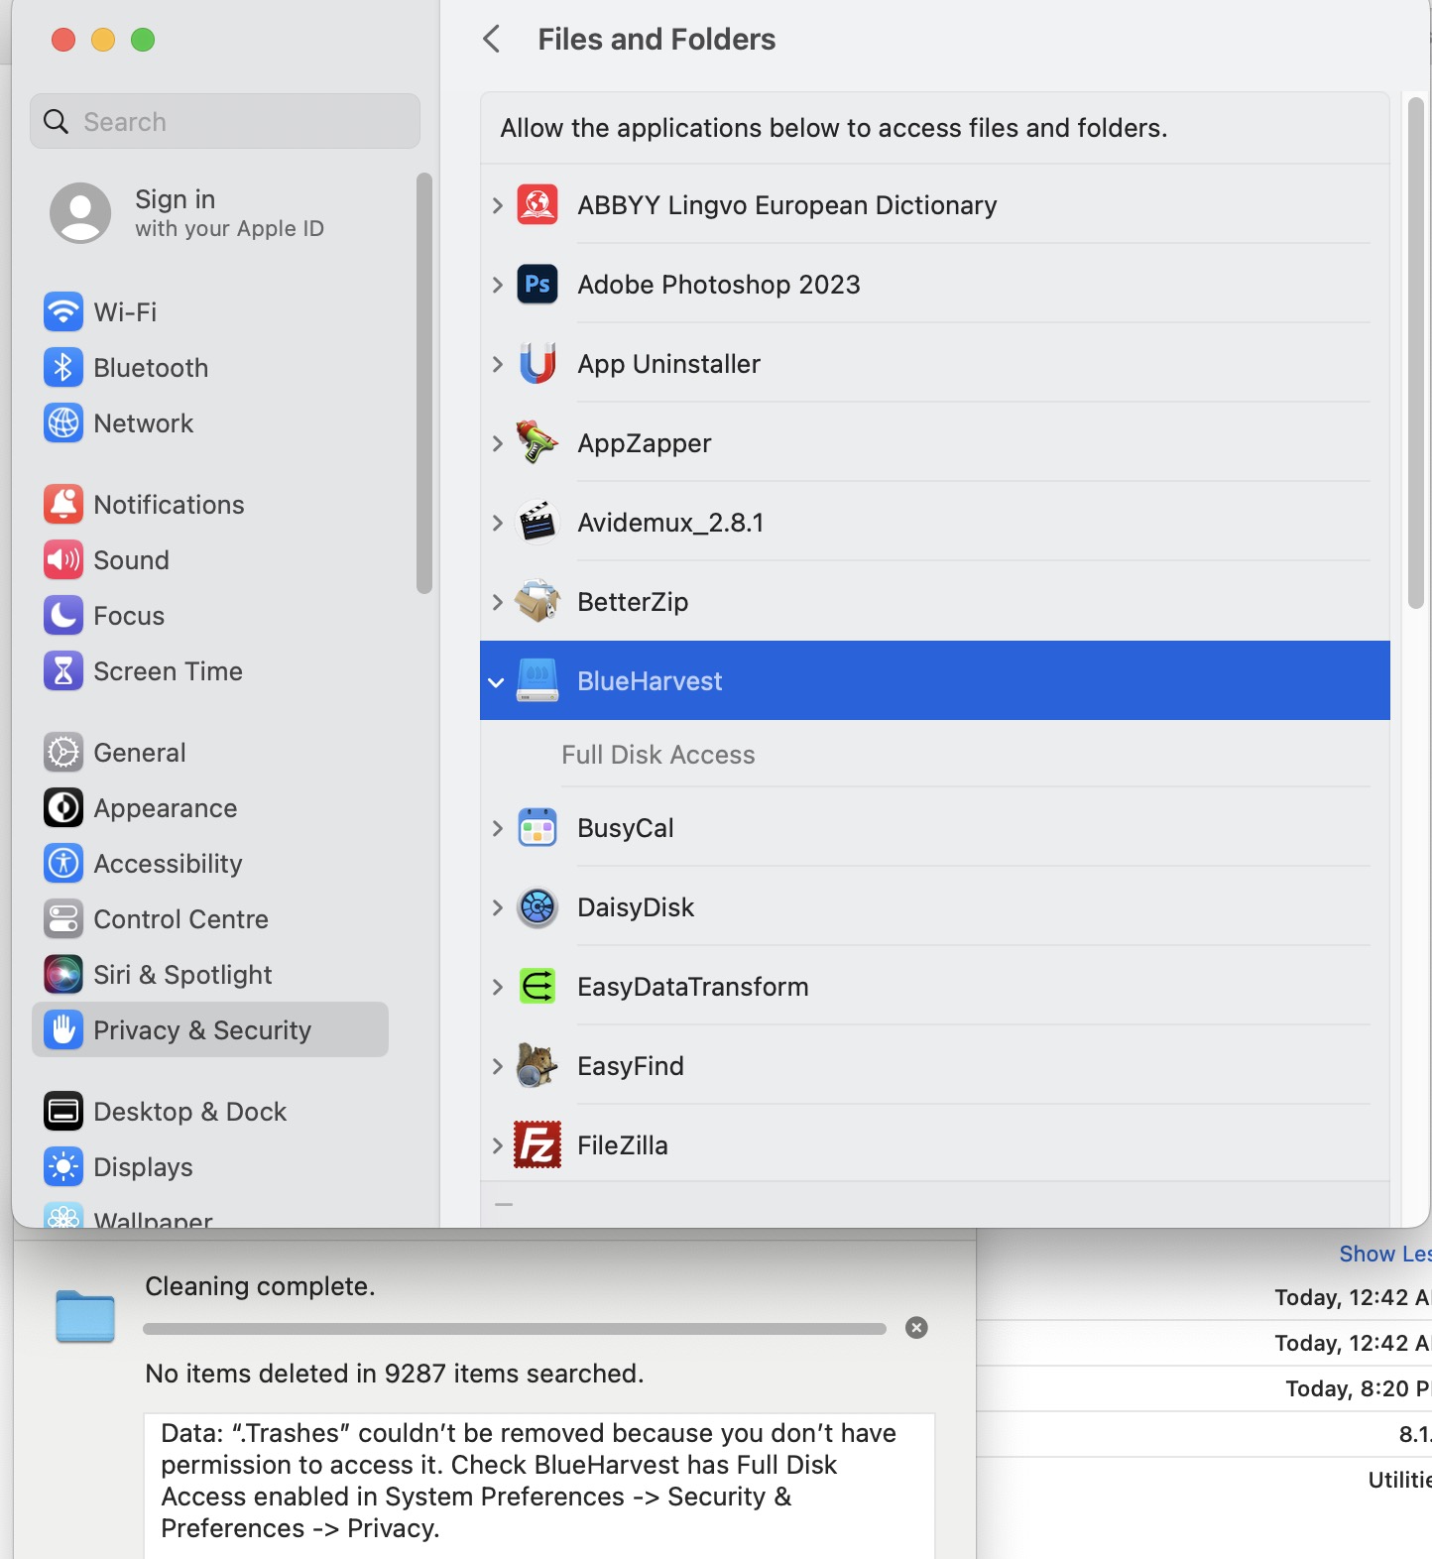Click the sidebar vertical scrollbar

(x=424, y=384)
